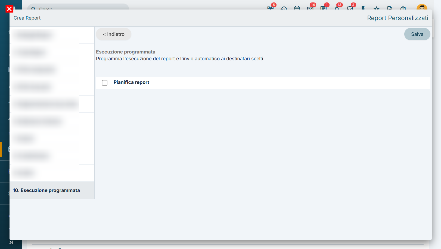Image resolution: width=441 pixels, height=249 pixels.
Task: Open tasks icon with badge 2
Action: [350, 8]
